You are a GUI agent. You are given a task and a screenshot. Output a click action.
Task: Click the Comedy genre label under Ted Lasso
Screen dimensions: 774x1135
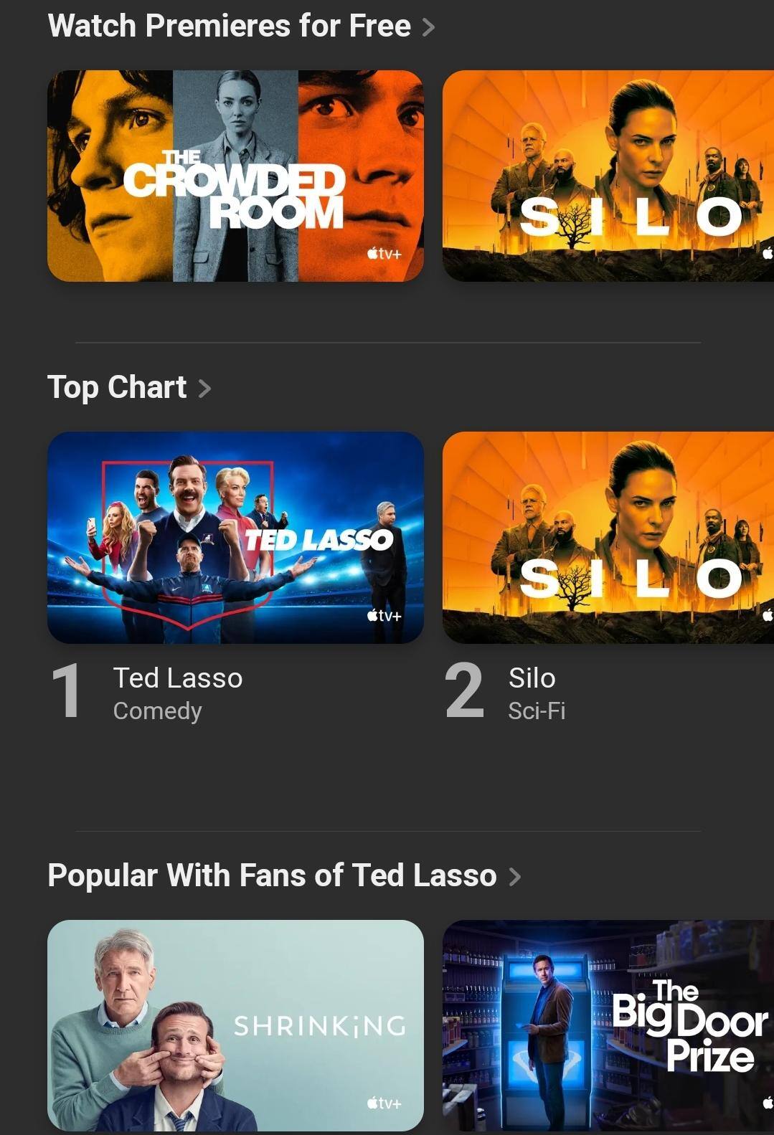[158, 711]
